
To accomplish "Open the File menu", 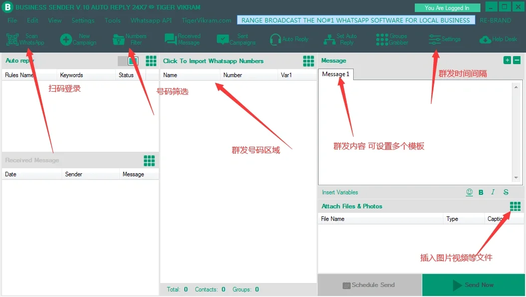I will coord(12,21).
